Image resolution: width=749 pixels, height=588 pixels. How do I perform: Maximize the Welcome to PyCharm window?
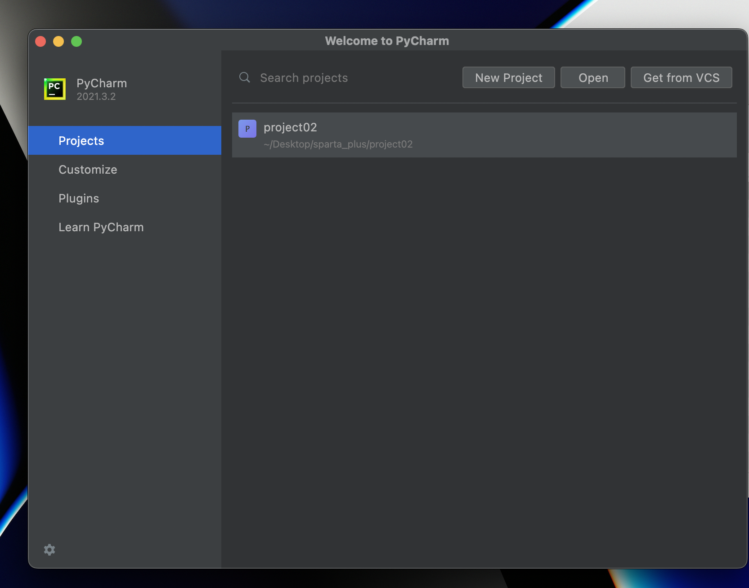76,41
